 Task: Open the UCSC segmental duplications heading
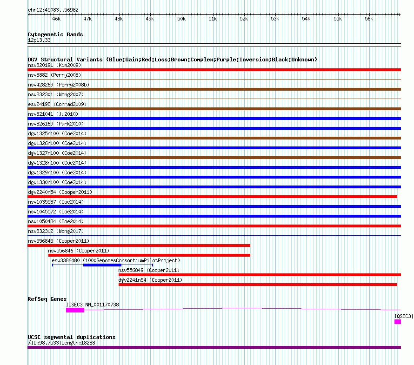pos(72,337)
